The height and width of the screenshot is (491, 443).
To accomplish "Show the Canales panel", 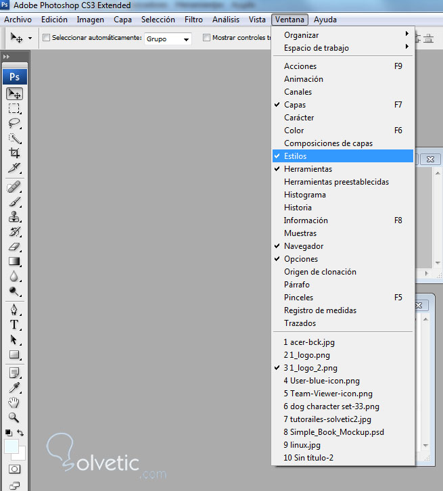I will (343, 92).
